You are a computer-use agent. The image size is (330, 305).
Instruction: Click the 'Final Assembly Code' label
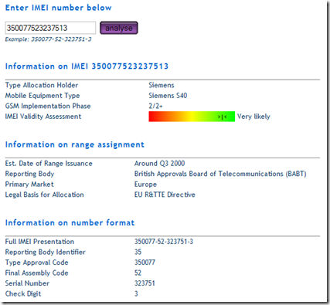[x=37, y=273]
